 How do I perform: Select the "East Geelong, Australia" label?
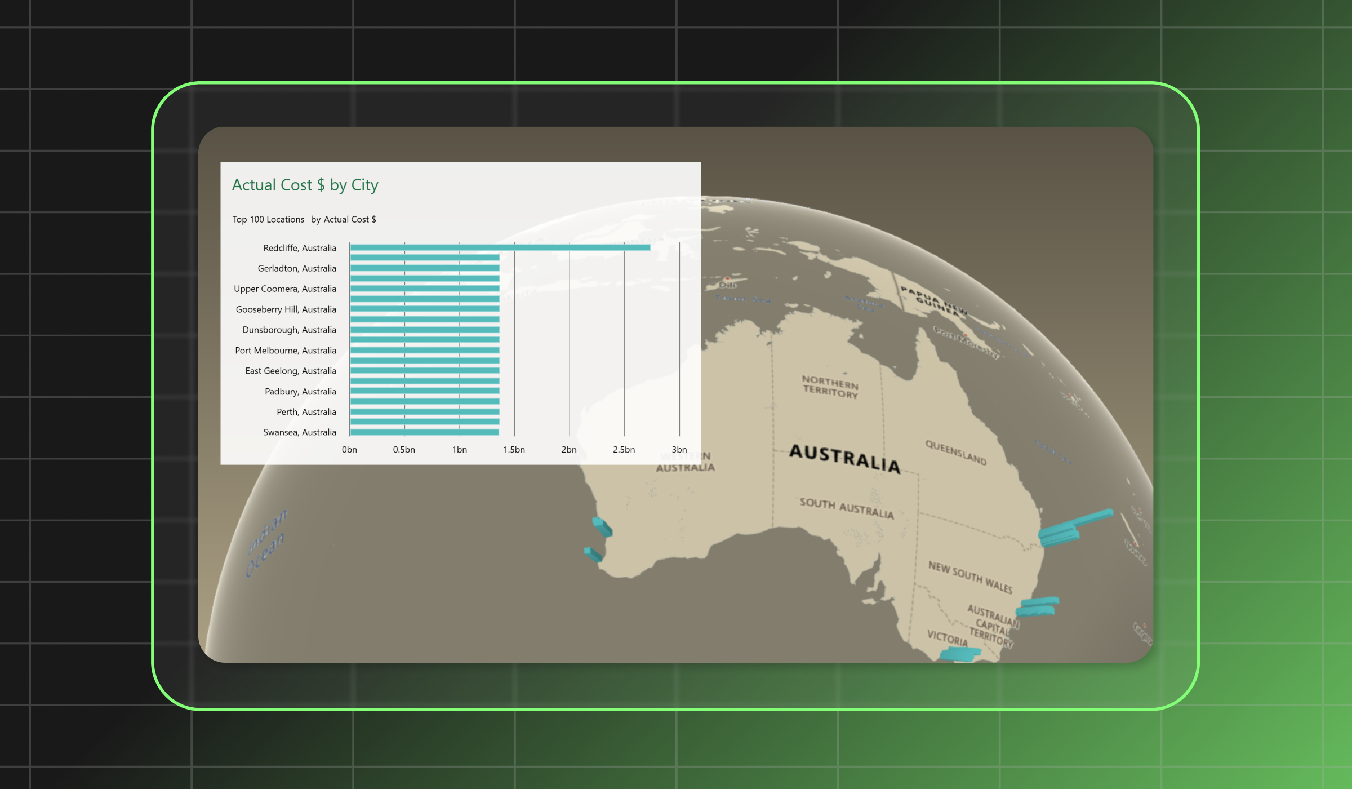click(x=291, y=371)
